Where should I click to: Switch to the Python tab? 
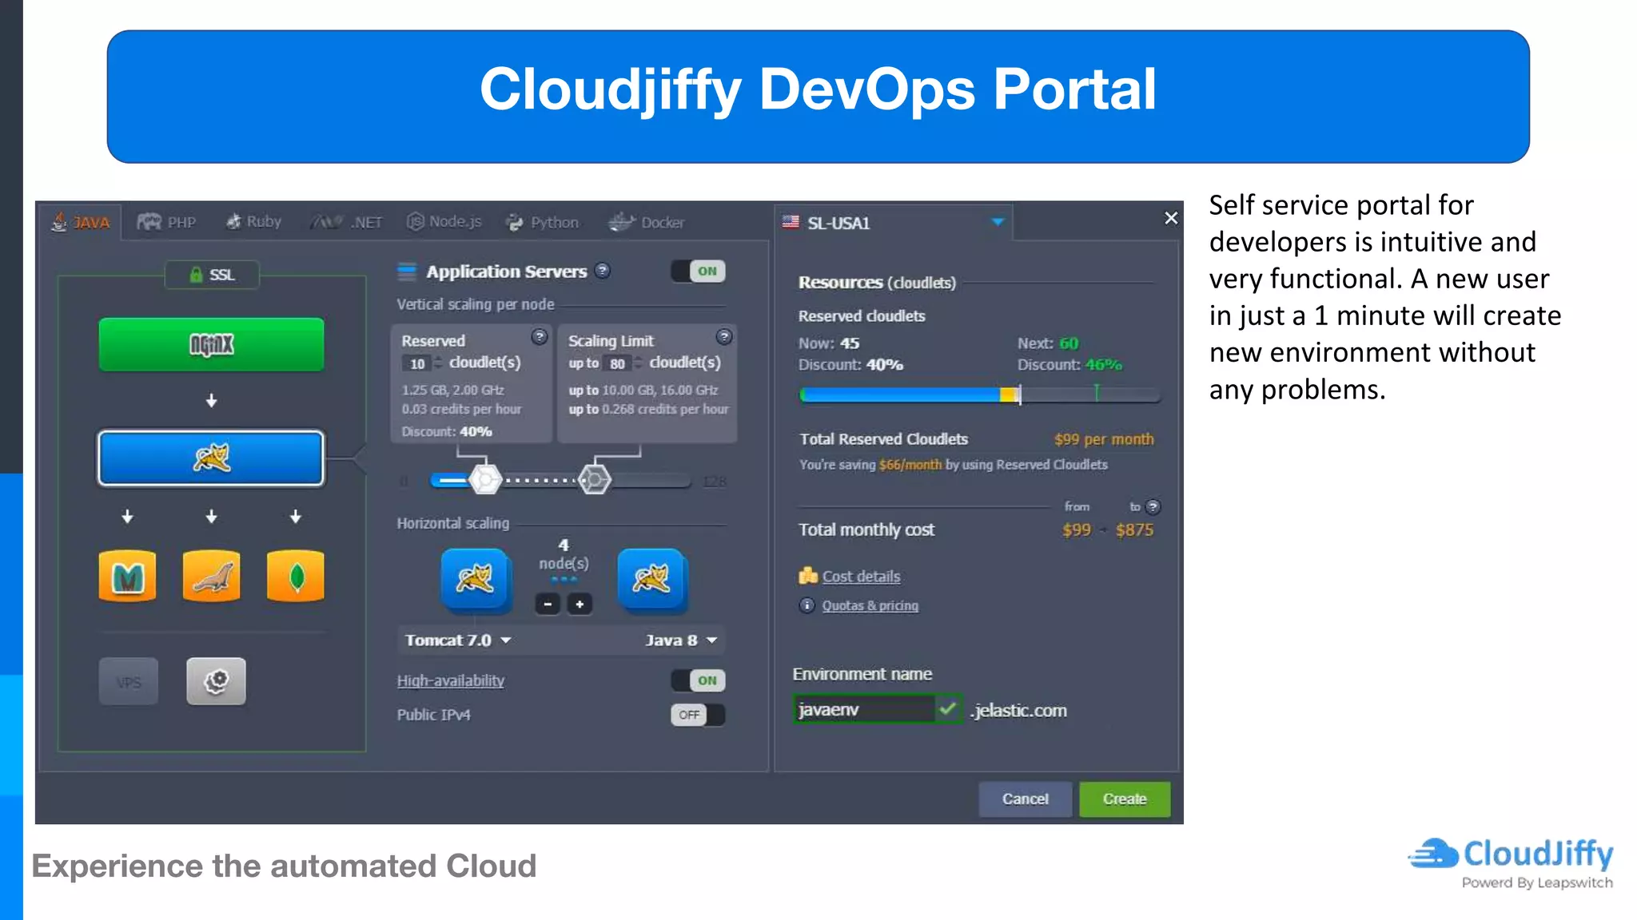[542, 222]
